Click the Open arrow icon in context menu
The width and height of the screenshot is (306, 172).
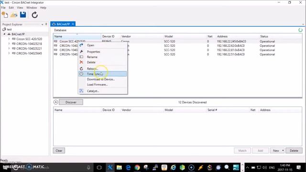[81, 45]
